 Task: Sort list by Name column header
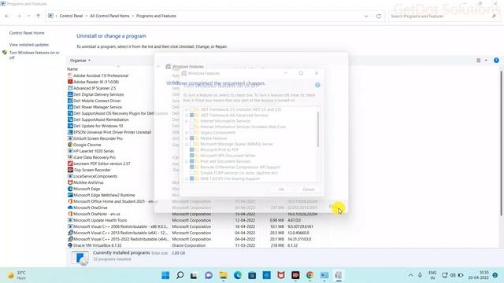coord(72,69)
